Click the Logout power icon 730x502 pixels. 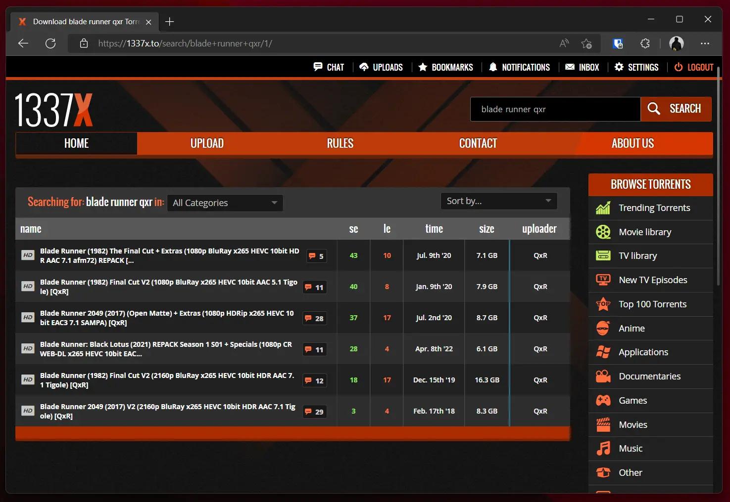pyautogui.click(x=678, y=67)
